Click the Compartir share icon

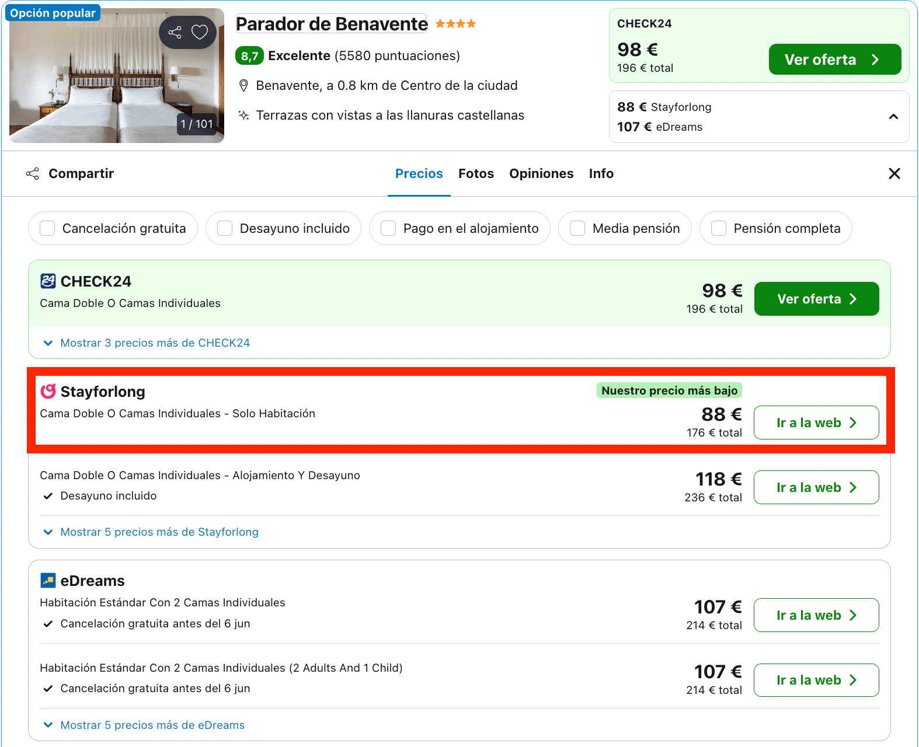click(x=33, y=173)
